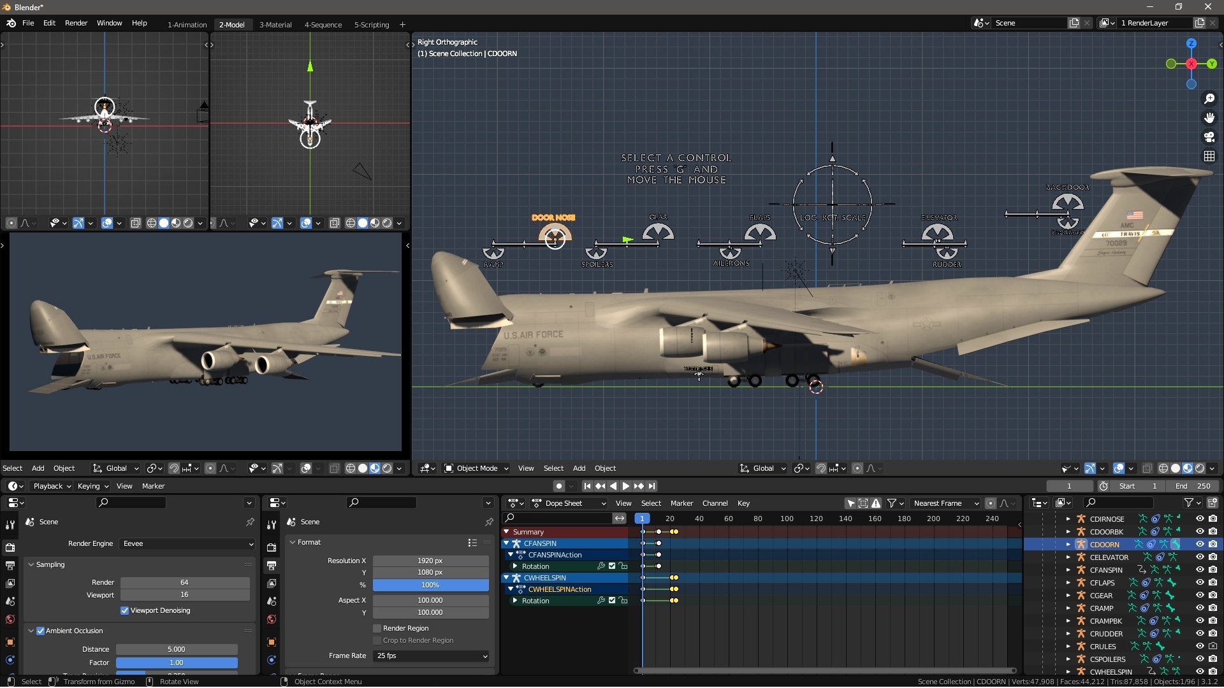
Task: Jump to the timeline end frame
Action: tap(652, 486)
